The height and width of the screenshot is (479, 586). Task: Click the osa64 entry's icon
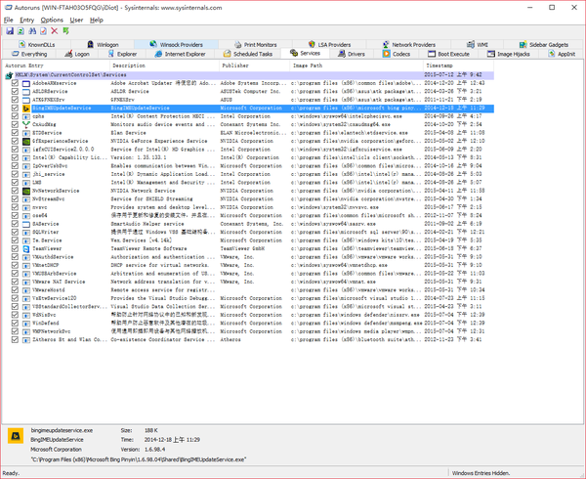pos(26,216)
